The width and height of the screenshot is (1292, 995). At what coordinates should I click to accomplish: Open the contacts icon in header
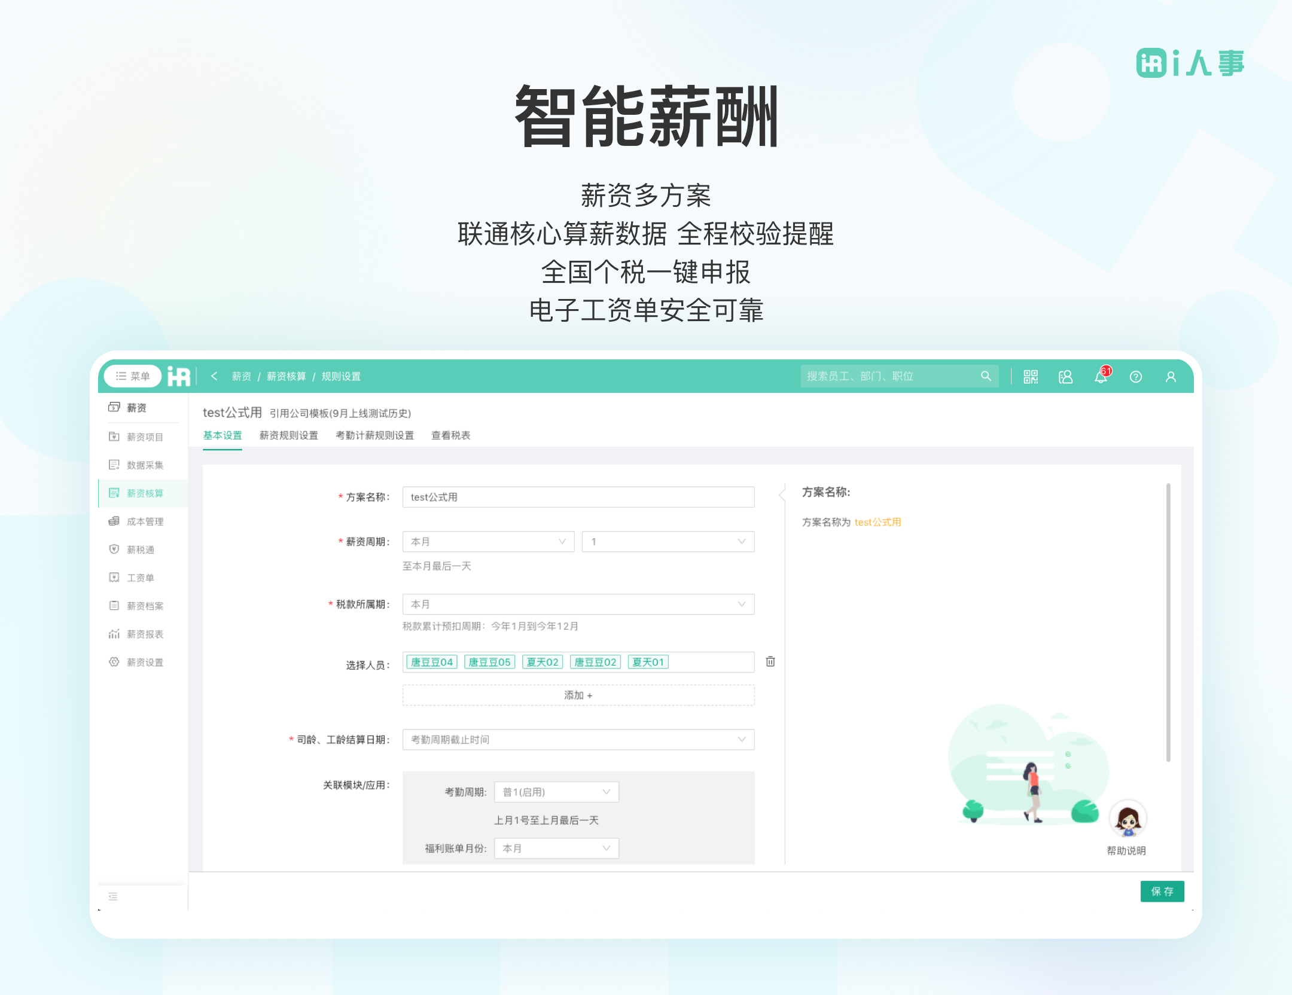tap(1065, 377)
